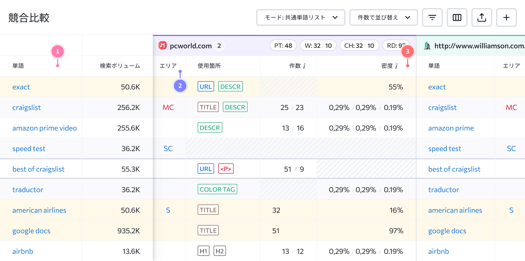Screen dimensions: 525x261
Task: Click the PT: 48 badge
Action: [283, 45]
